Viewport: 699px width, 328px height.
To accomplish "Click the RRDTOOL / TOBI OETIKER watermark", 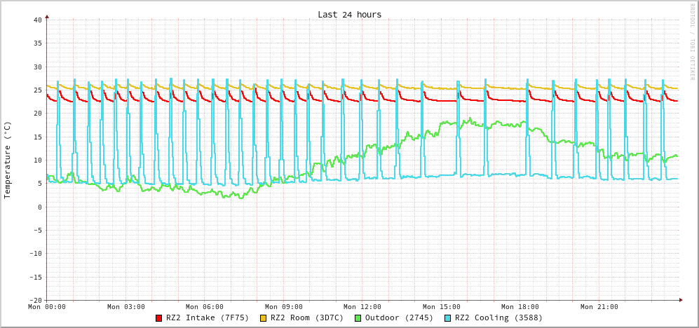I will point(692,41).
